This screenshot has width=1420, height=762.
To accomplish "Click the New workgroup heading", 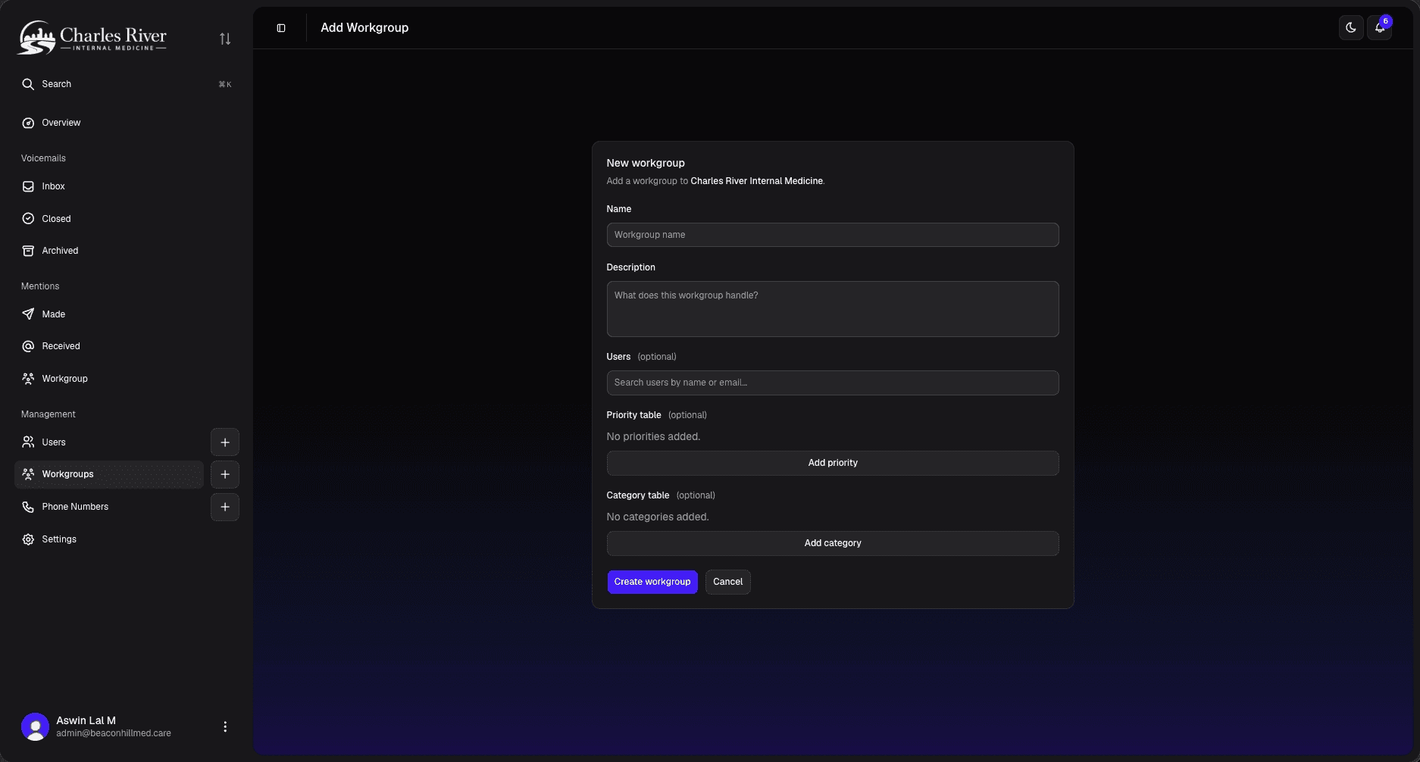I will 646,163.
